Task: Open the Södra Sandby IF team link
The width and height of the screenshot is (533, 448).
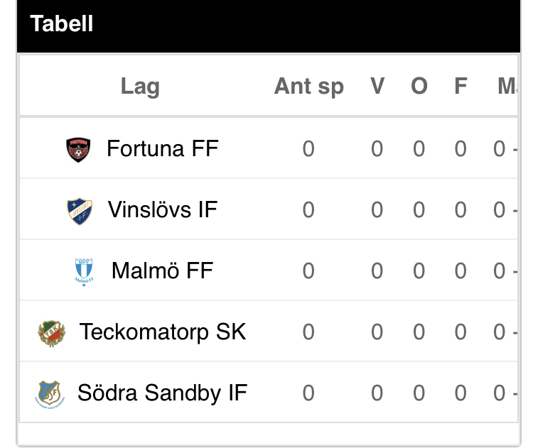Action: point(162,393)
